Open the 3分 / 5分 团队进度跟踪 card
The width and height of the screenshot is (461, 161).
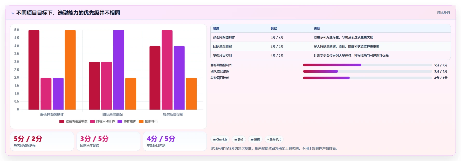pos(108,141)
